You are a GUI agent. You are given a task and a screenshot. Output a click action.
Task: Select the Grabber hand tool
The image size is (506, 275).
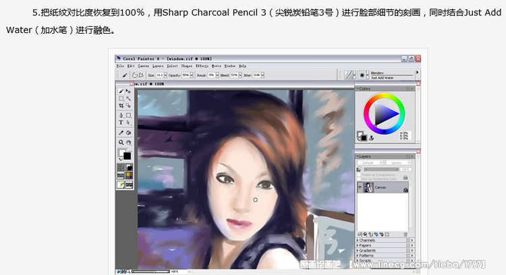(x=129, y=142)
